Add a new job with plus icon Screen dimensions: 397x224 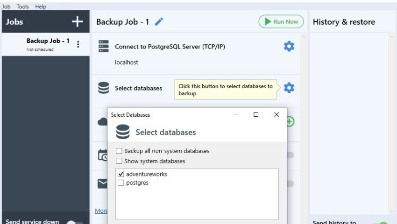tap(77, 21)
